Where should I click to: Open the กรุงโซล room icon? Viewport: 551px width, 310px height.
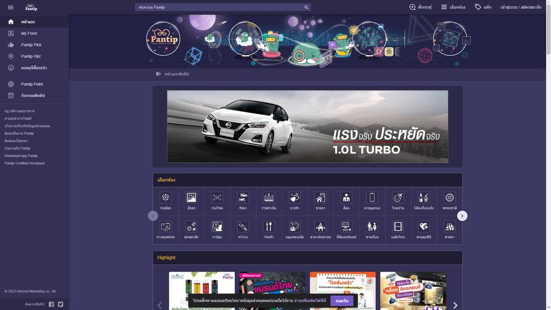[217, 197]
